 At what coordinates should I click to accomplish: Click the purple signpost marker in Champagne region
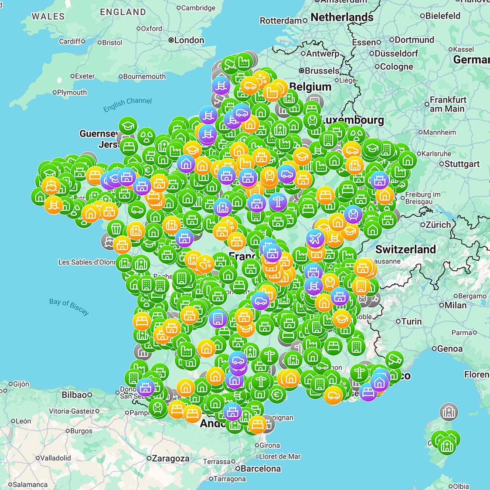coord(278,202)
